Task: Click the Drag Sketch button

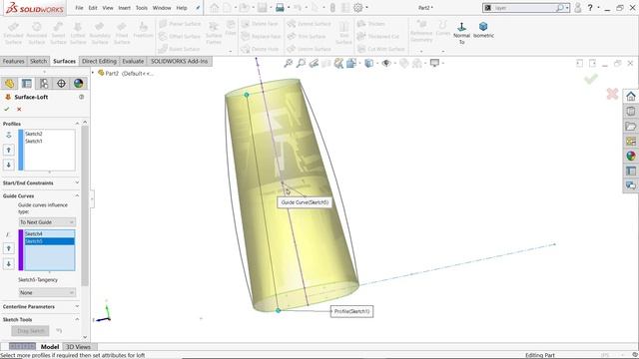Action: coord(31,331)
